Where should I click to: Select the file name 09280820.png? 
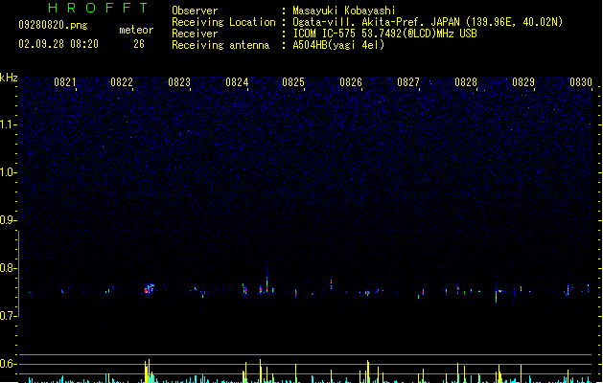53,25
